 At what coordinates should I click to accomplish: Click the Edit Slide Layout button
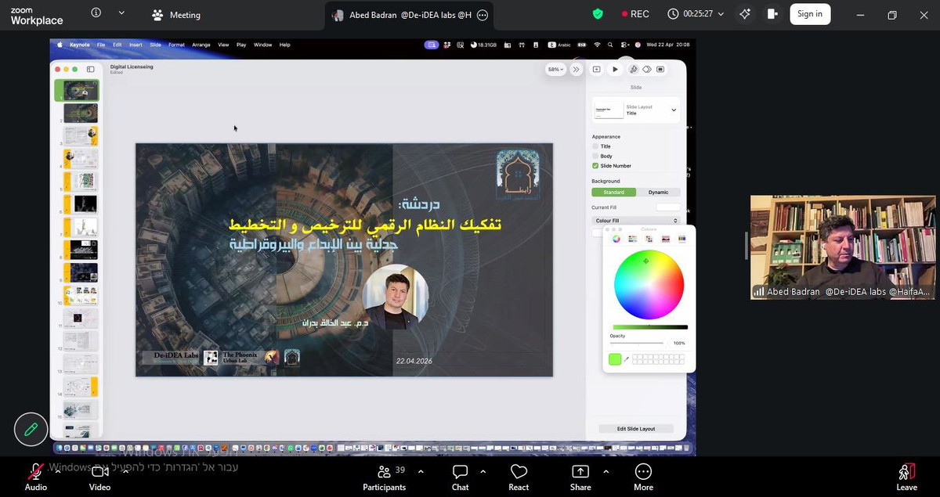(635, 429)
